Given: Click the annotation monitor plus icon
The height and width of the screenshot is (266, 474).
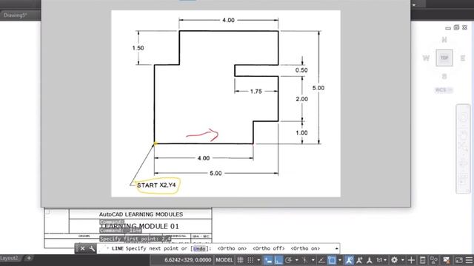Looking at the screenshot, I should click(x=411, y=260).
